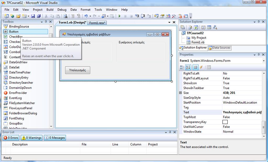
Task: Click the TransparencyKey color swatch
Action: click(x=225, y=122)
